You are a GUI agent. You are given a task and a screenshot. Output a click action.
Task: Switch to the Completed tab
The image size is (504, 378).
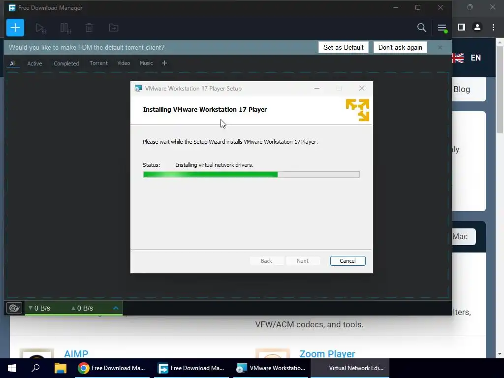tap(66, 63)
